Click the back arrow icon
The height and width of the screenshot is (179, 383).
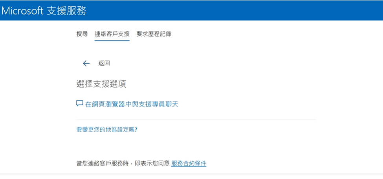click(86, 64)
